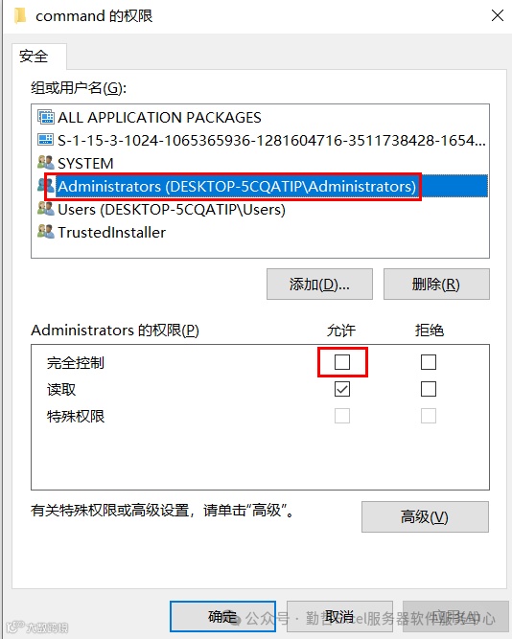Screen dimensions: 512x639
Task: Click the Users group icon
Action: coord(45,209)
